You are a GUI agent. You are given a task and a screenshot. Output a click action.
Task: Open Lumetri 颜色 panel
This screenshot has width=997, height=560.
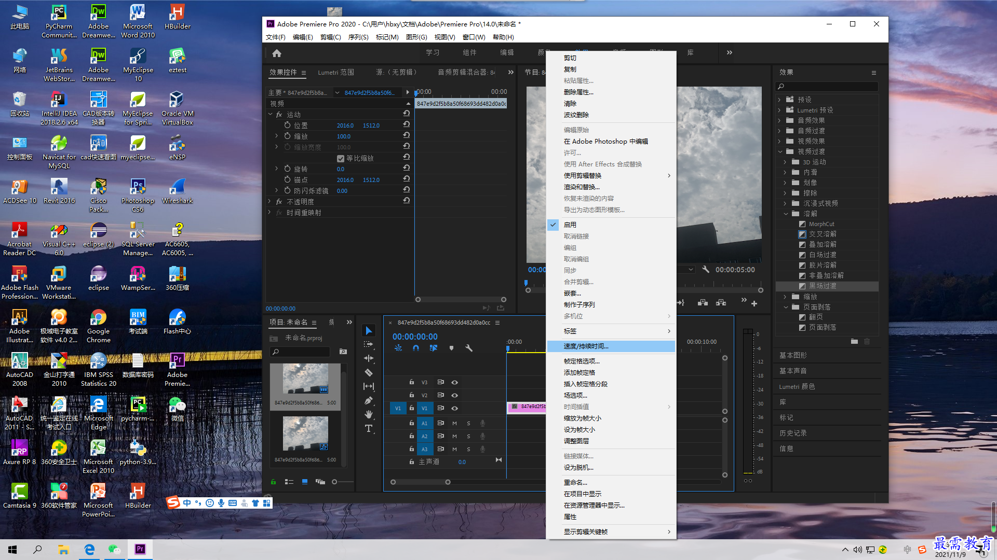(x=797, y=386)
